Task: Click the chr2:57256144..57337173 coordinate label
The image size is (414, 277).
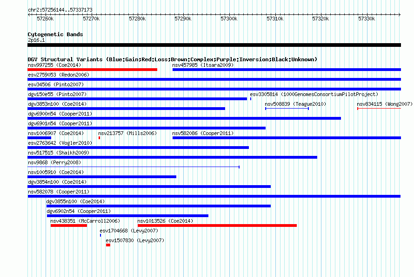Action: [x=60, y=10]
